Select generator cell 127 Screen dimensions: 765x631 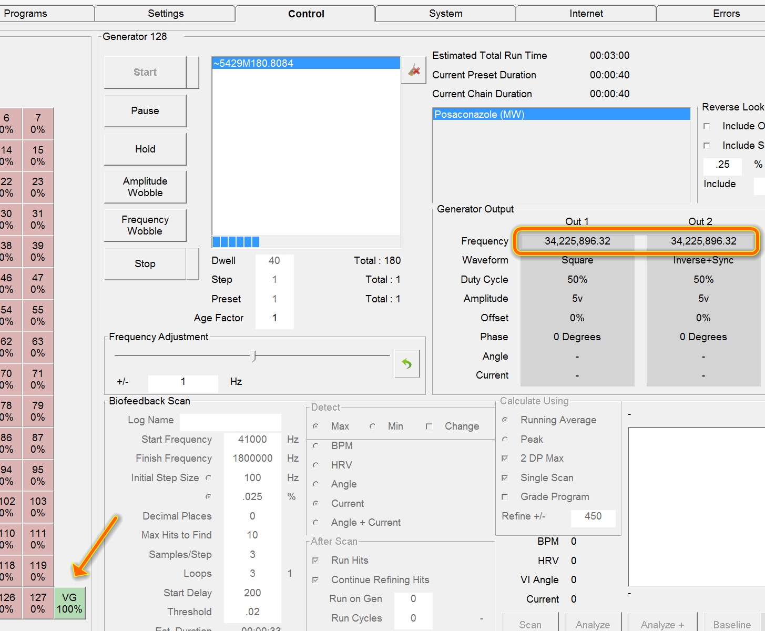pos(38,603)
